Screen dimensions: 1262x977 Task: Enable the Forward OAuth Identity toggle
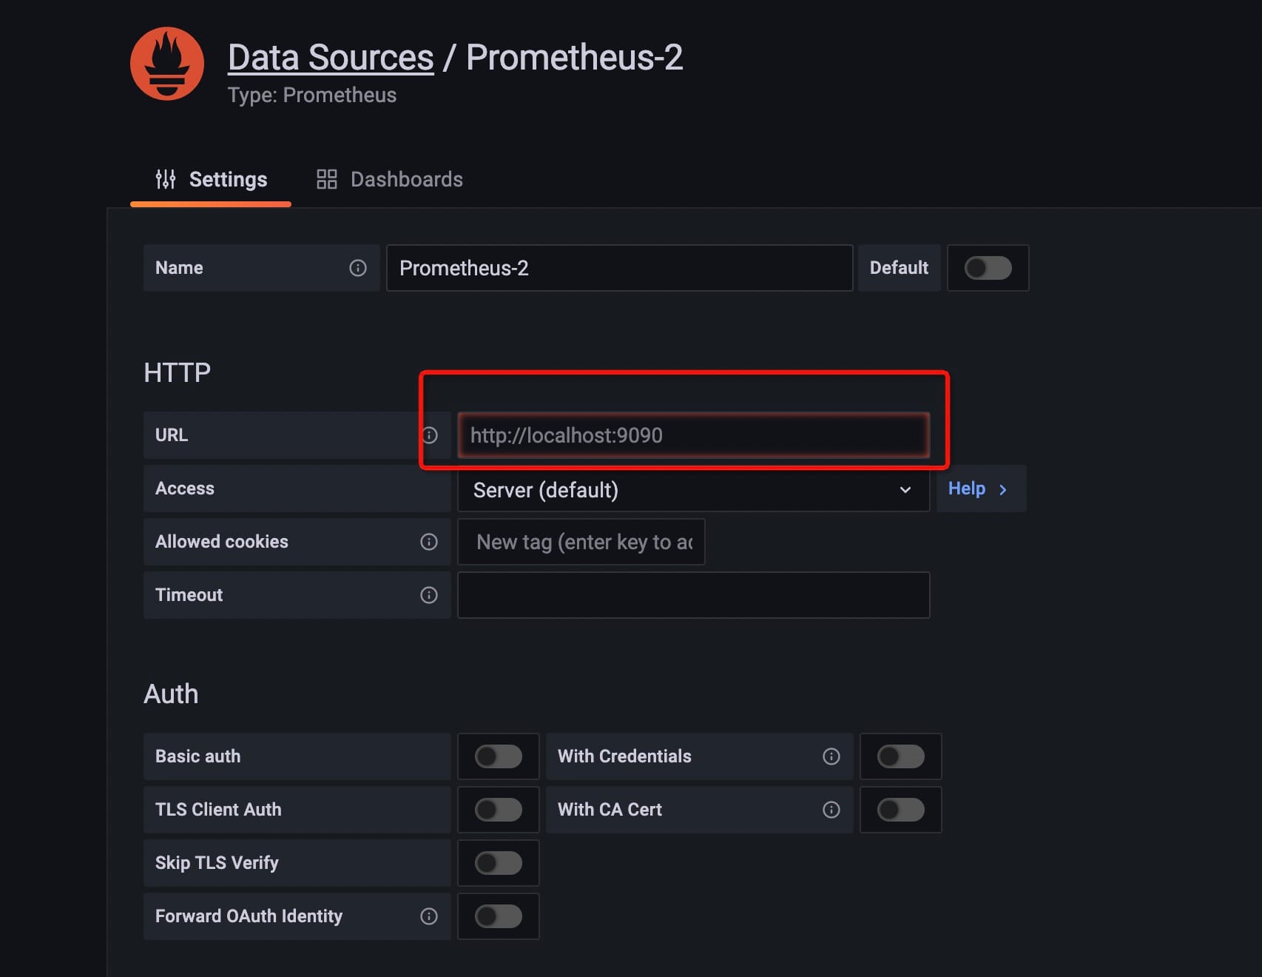(499, 916)
